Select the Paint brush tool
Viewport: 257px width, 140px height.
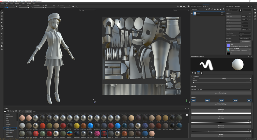point(2,10)
